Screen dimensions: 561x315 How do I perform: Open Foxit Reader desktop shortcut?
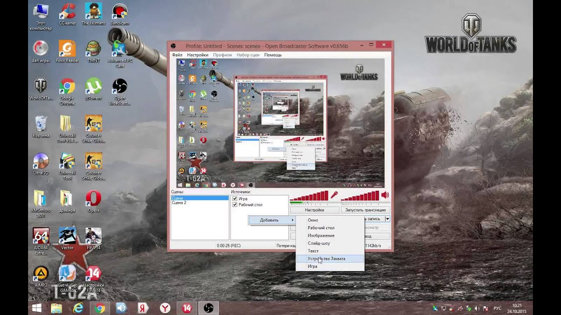coord(67,52)
